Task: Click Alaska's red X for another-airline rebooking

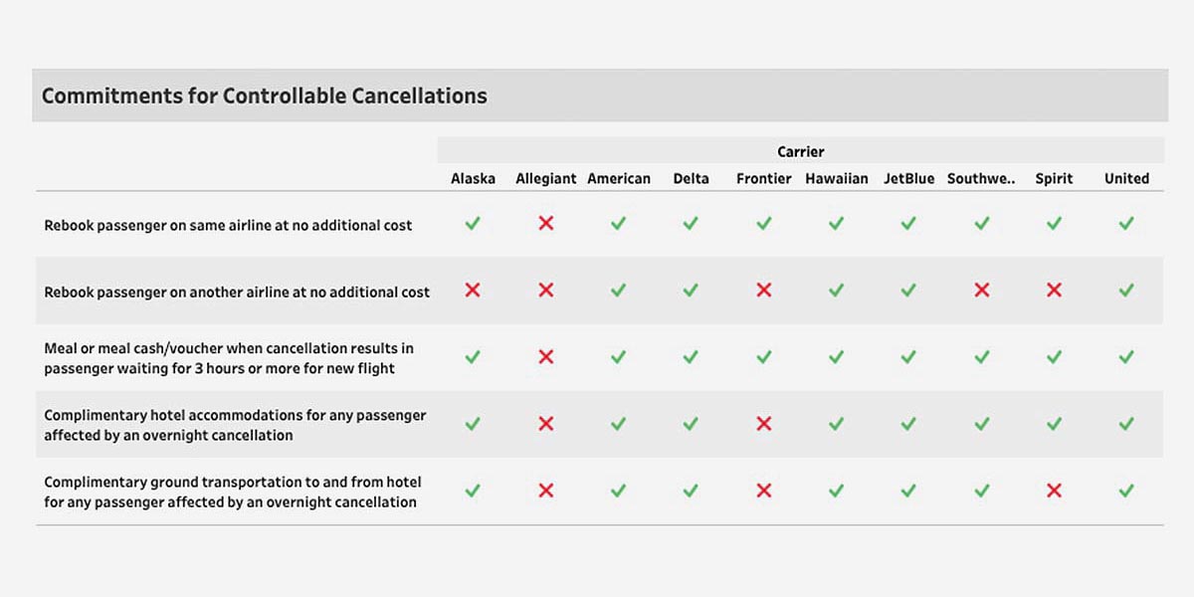Action: tap(473, 291)
